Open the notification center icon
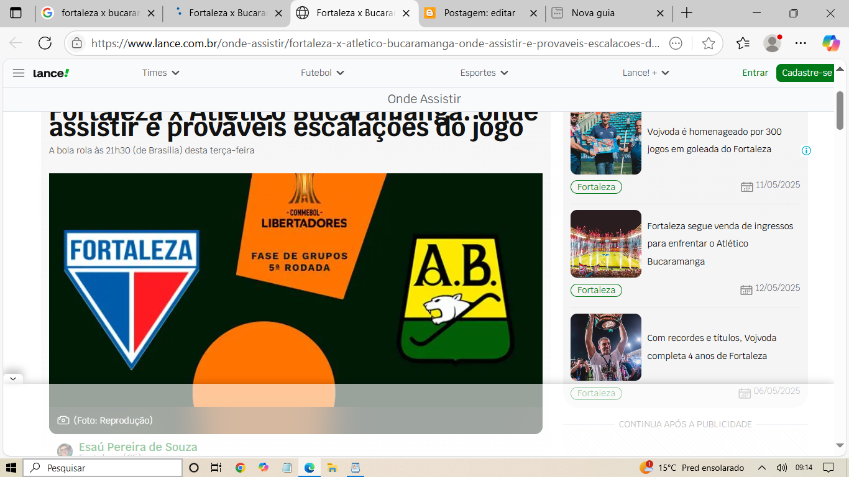 [828, 468]
